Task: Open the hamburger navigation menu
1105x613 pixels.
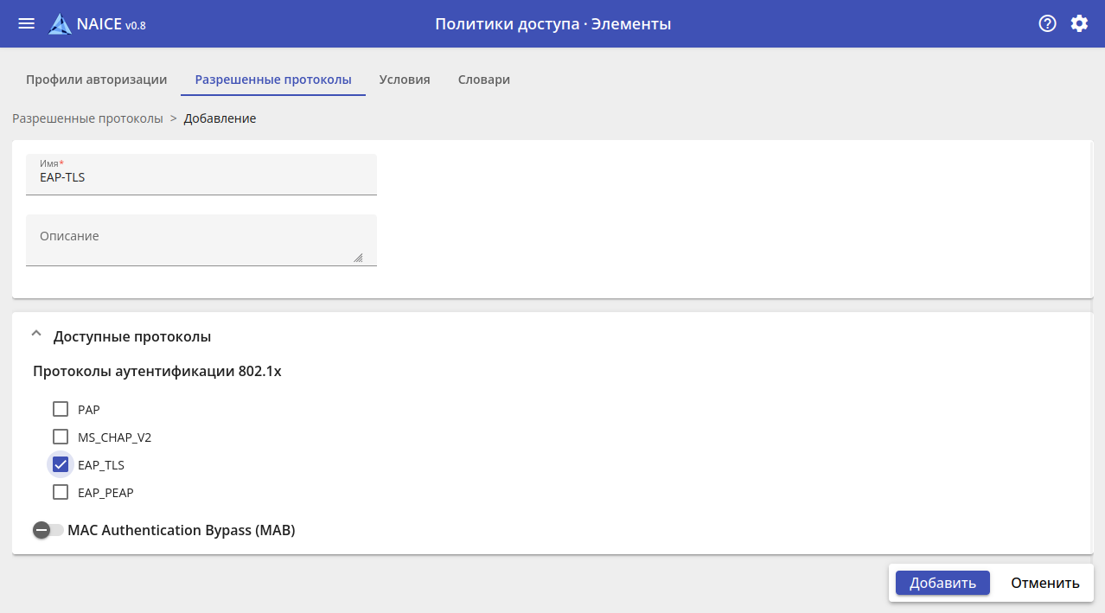Action: (x=27, y=23)
